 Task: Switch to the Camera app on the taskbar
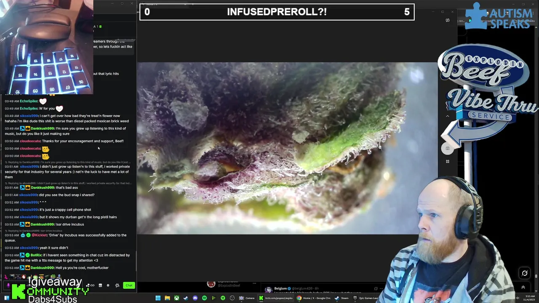(248, 298)
